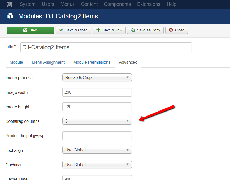Click the Close button in the toolbar
This screenshot has width=230, height=180.
tap(177, 30)
